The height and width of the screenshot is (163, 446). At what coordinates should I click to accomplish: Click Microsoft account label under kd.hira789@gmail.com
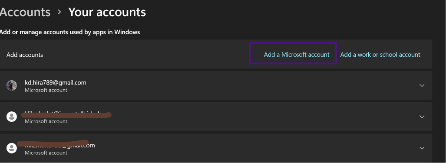point(46,90)
